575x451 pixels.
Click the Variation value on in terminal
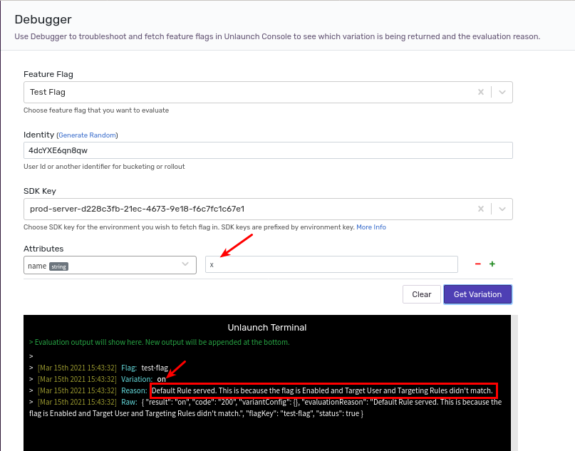(161, 379)
